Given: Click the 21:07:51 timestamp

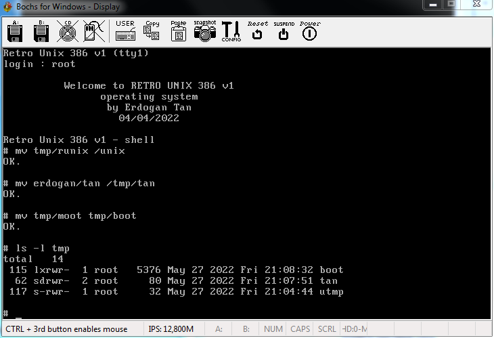Looking at the screenshot, I should click(x=288, y=280).
